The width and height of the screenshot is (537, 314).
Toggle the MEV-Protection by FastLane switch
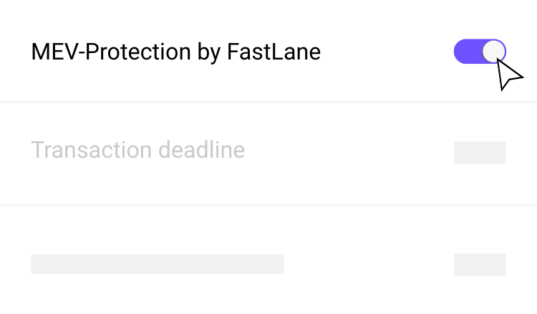tap(480, 52)
